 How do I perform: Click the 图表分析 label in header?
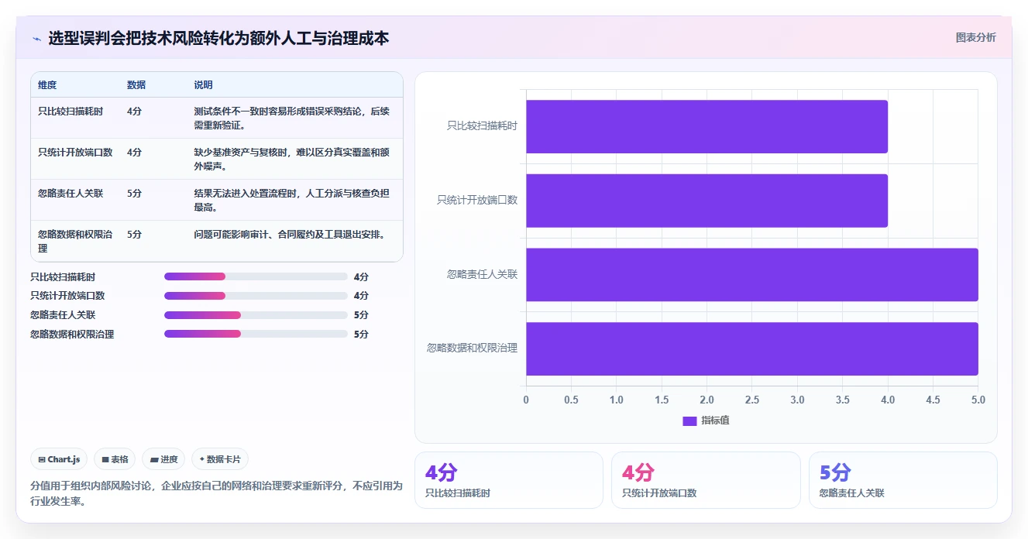click(975, 37)
